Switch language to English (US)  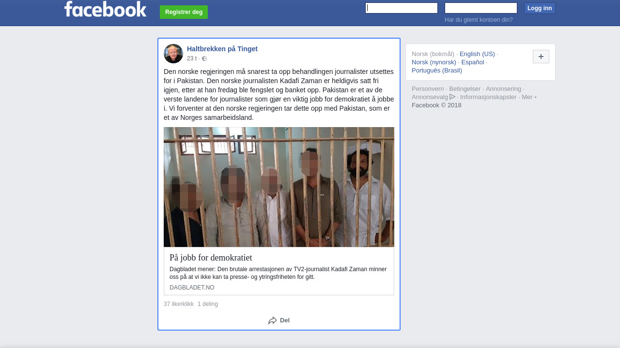coord(477,54)
